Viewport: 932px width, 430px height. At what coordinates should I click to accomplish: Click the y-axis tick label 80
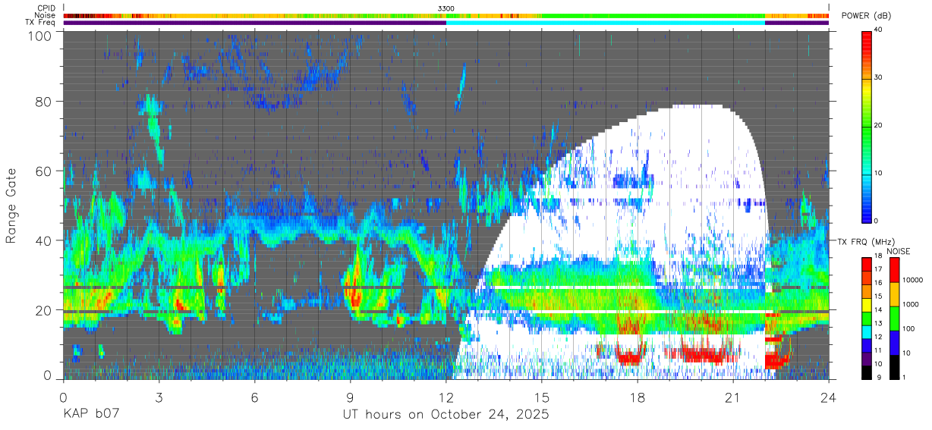point(44,102)
